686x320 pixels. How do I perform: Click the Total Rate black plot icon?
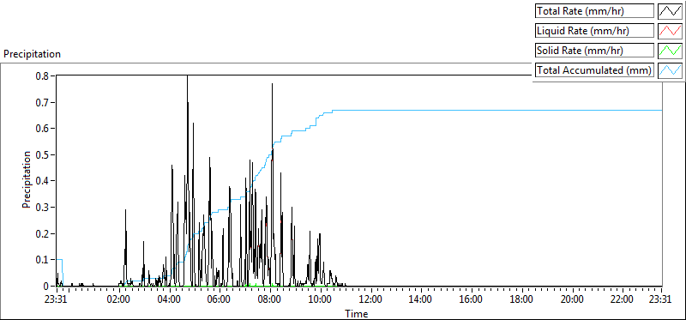671,11
